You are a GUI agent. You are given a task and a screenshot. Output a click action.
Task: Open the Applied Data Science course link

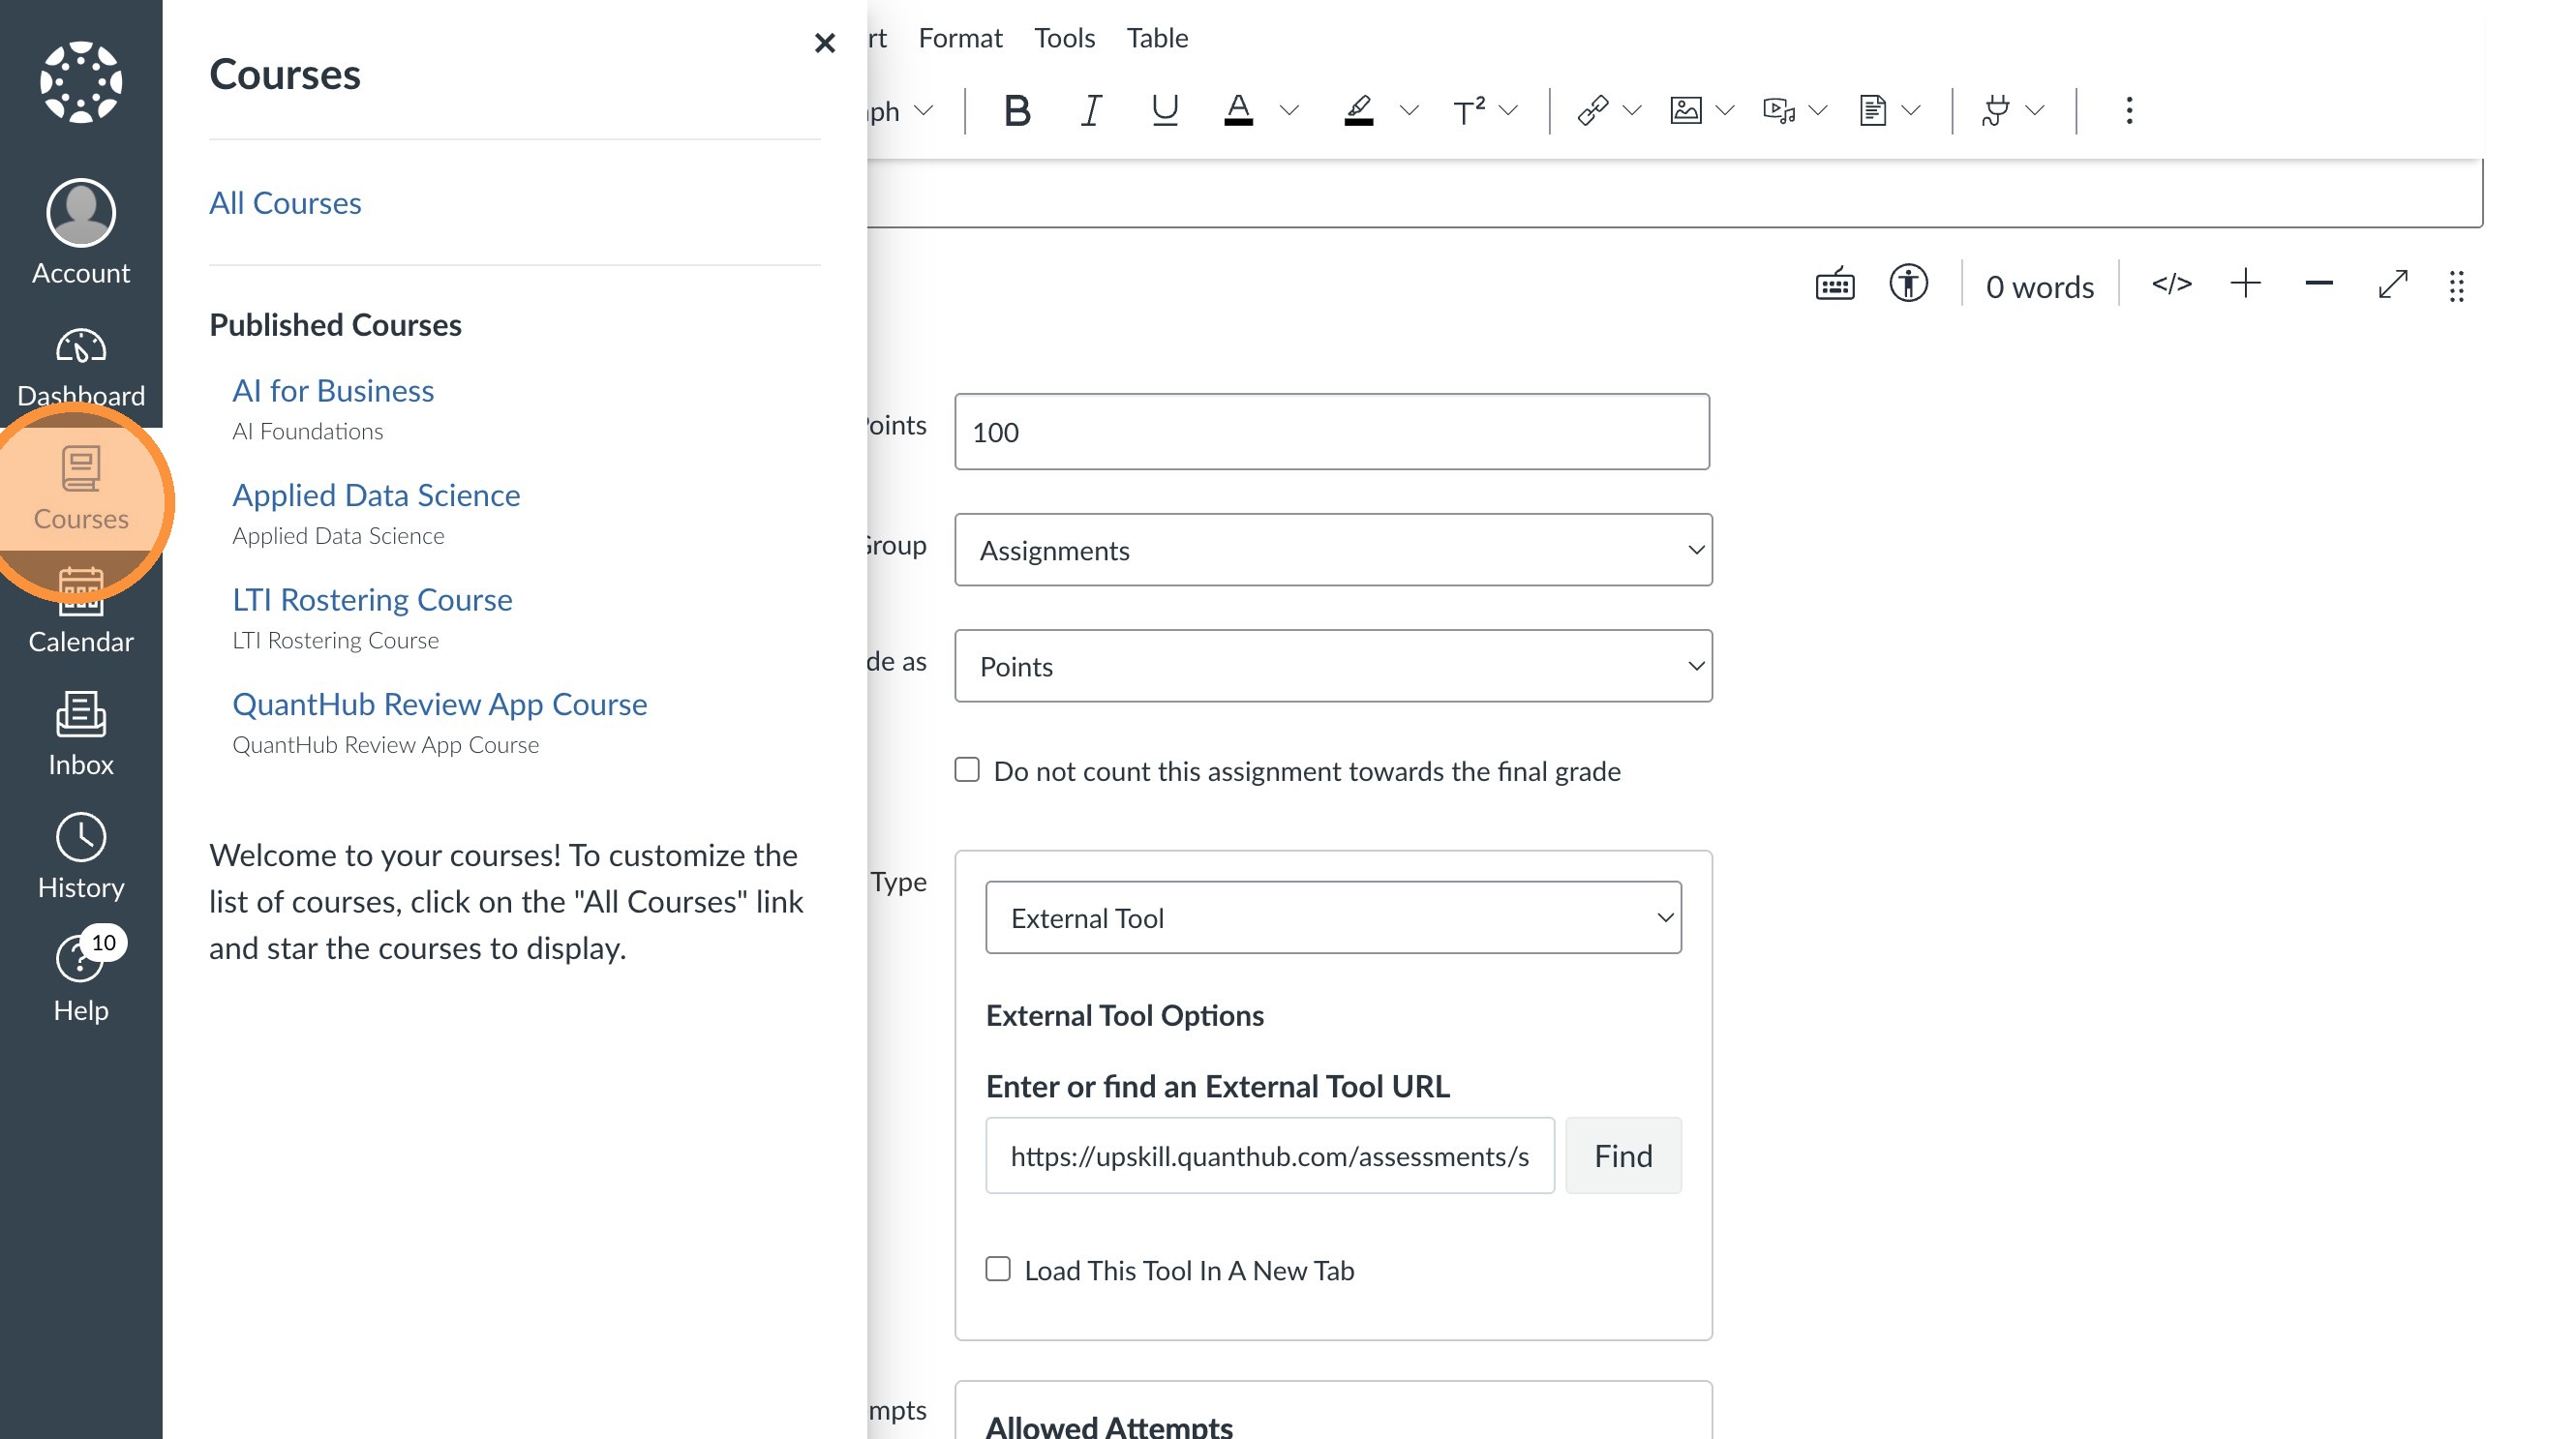pyautogui.click(x=376, y=495)
